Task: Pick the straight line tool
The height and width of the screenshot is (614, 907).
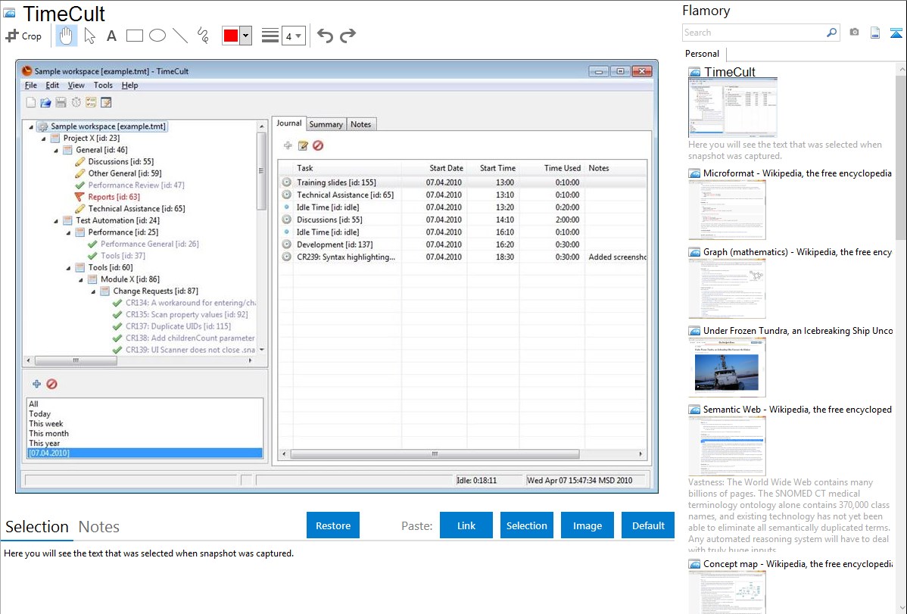Action: [x=180, y=36]
